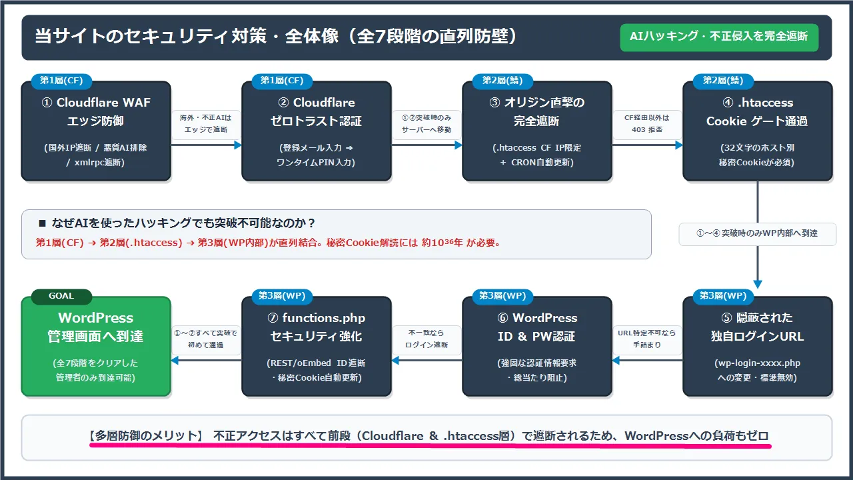Click the "海外・不正AIはエッジで遮断" arrow label
This screenshot has width=853, height=480.
[x=206, y=124]
